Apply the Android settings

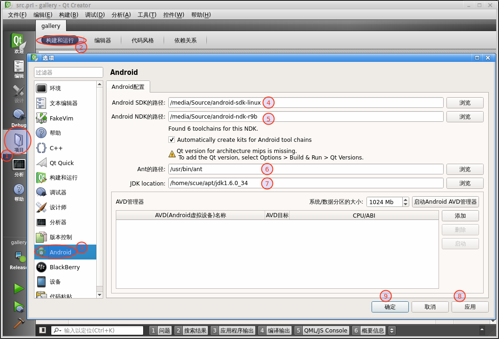(x=470, y=307)
